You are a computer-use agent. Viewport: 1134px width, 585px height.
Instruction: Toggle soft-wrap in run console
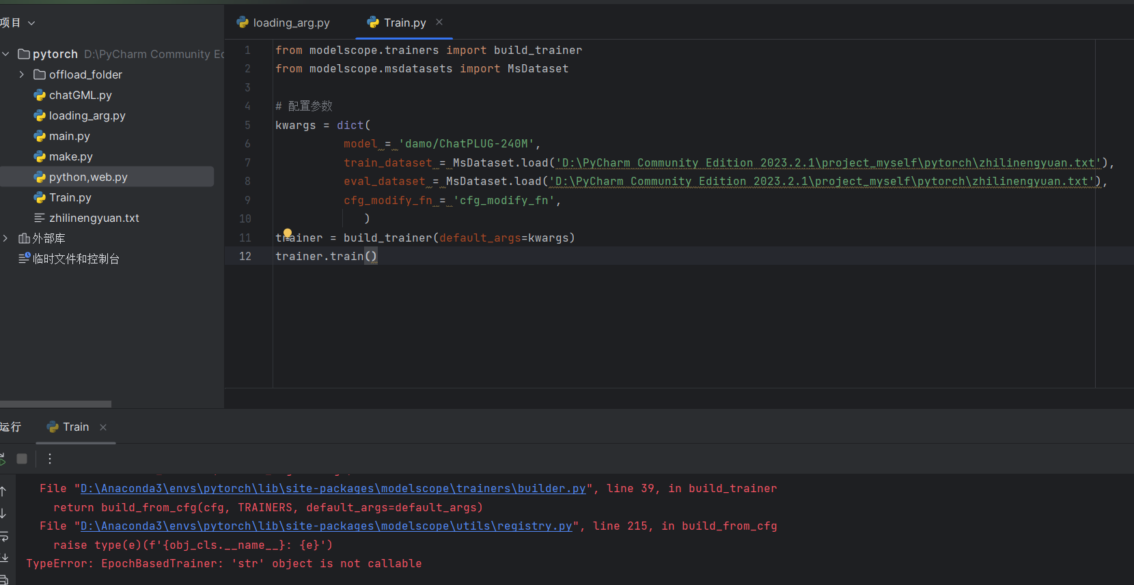pyautogui.click(x=3, y=536)
